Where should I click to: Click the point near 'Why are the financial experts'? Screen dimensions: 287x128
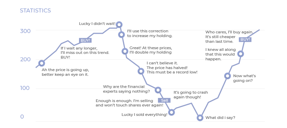point(158,90)
